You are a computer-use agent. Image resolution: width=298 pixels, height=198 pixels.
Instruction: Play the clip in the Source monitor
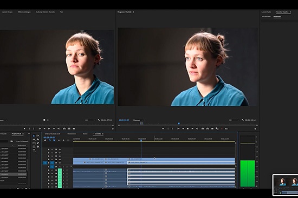49,128
